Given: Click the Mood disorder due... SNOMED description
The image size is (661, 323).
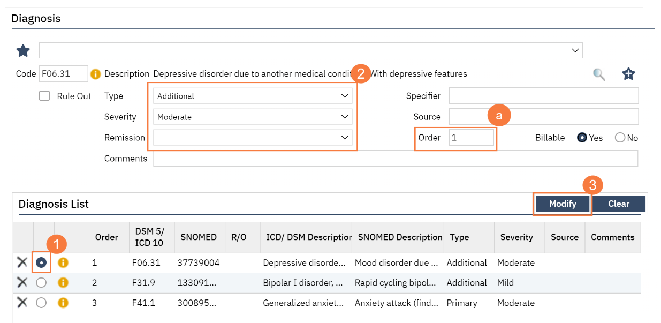Looking at the screenshot, I should click(x=397, y=263).
